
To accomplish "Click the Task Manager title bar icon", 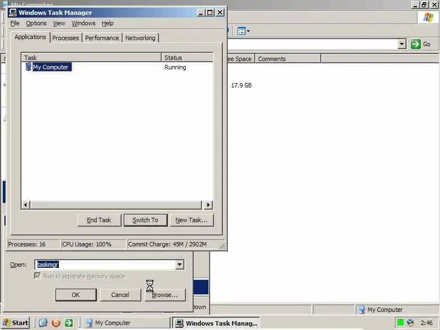I will click(13, 12).
